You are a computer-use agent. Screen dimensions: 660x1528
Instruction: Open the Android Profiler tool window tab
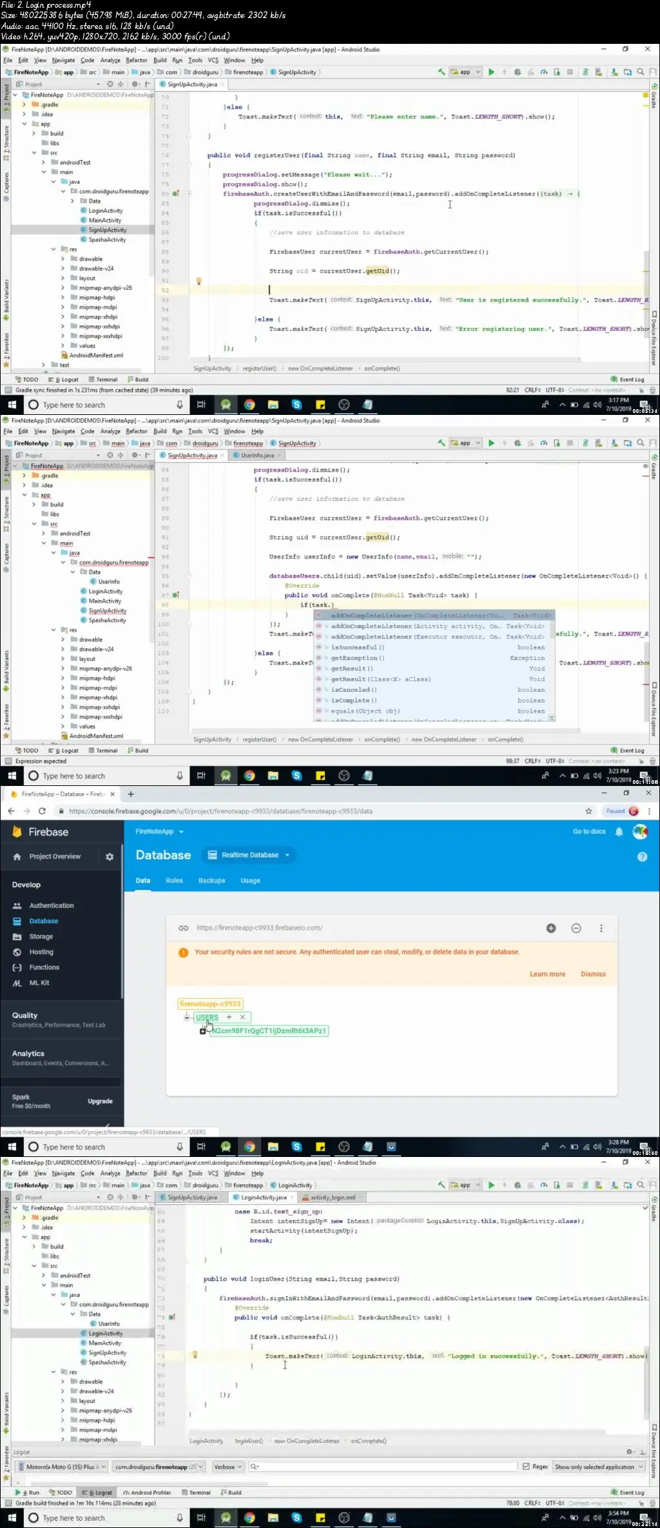147,1493
